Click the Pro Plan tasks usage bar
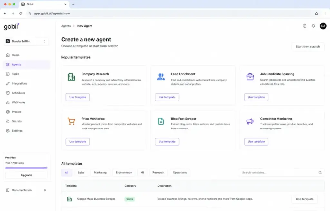 click(x=26, y=168)
